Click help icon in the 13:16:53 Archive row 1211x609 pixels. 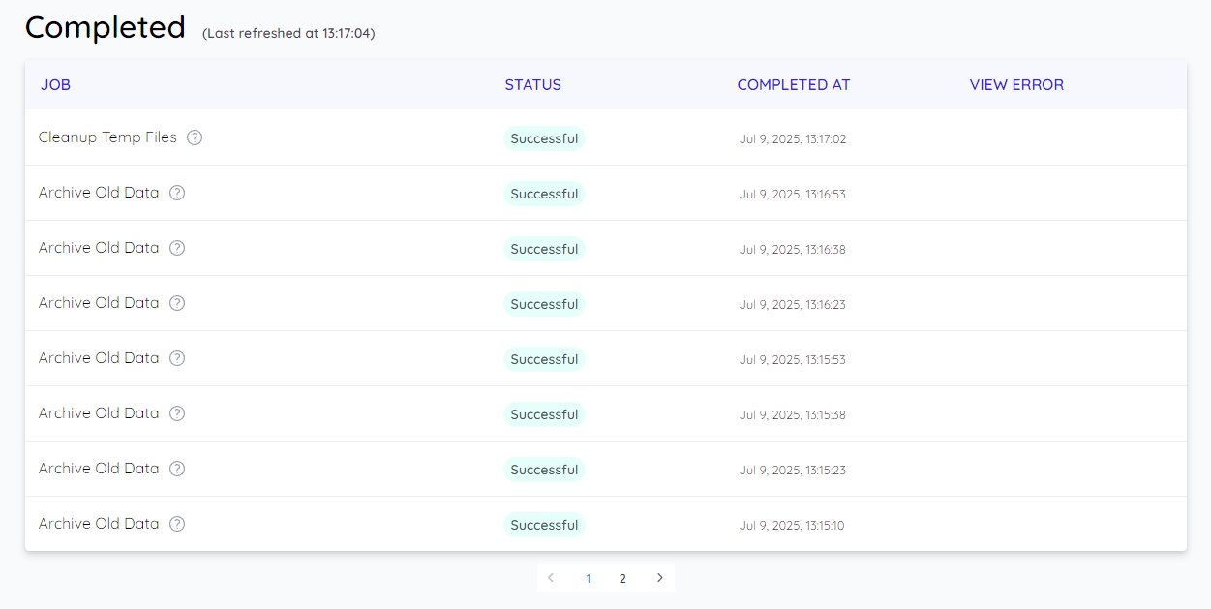177,193
